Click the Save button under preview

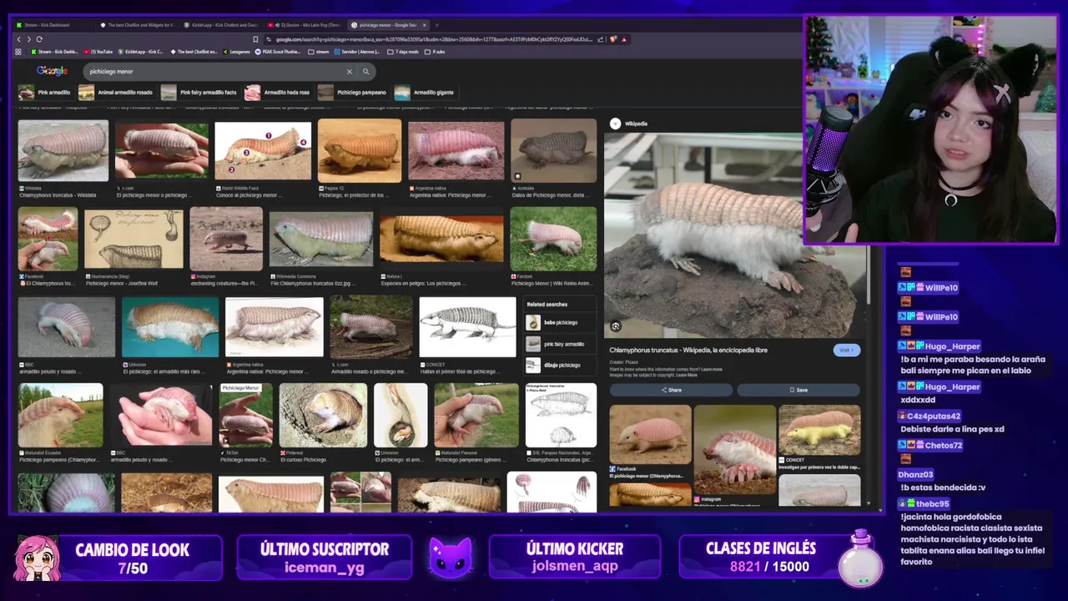[798, 390]
